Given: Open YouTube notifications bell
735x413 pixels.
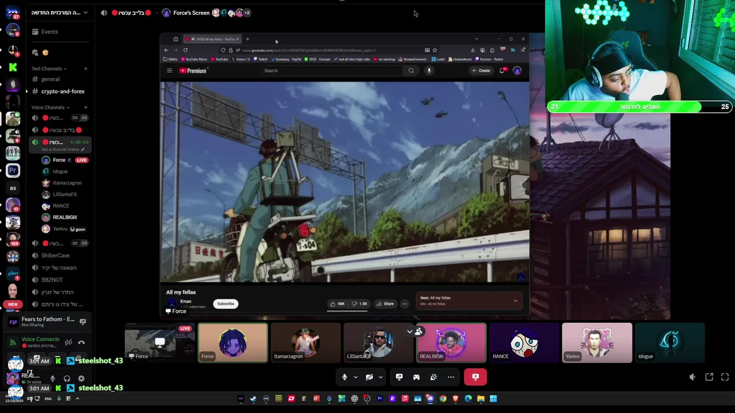Looking at the screenshot, I should point(502,71).
